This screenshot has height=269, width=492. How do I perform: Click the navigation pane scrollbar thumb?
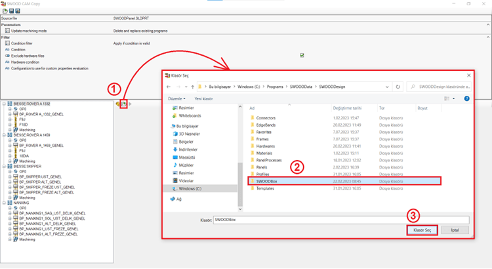[x=240, y=184]
